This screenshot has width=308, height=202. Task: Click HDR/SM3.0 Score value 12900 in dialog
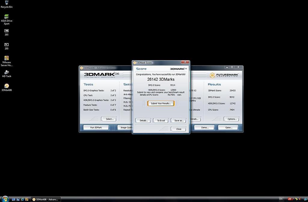pos(173,90)
